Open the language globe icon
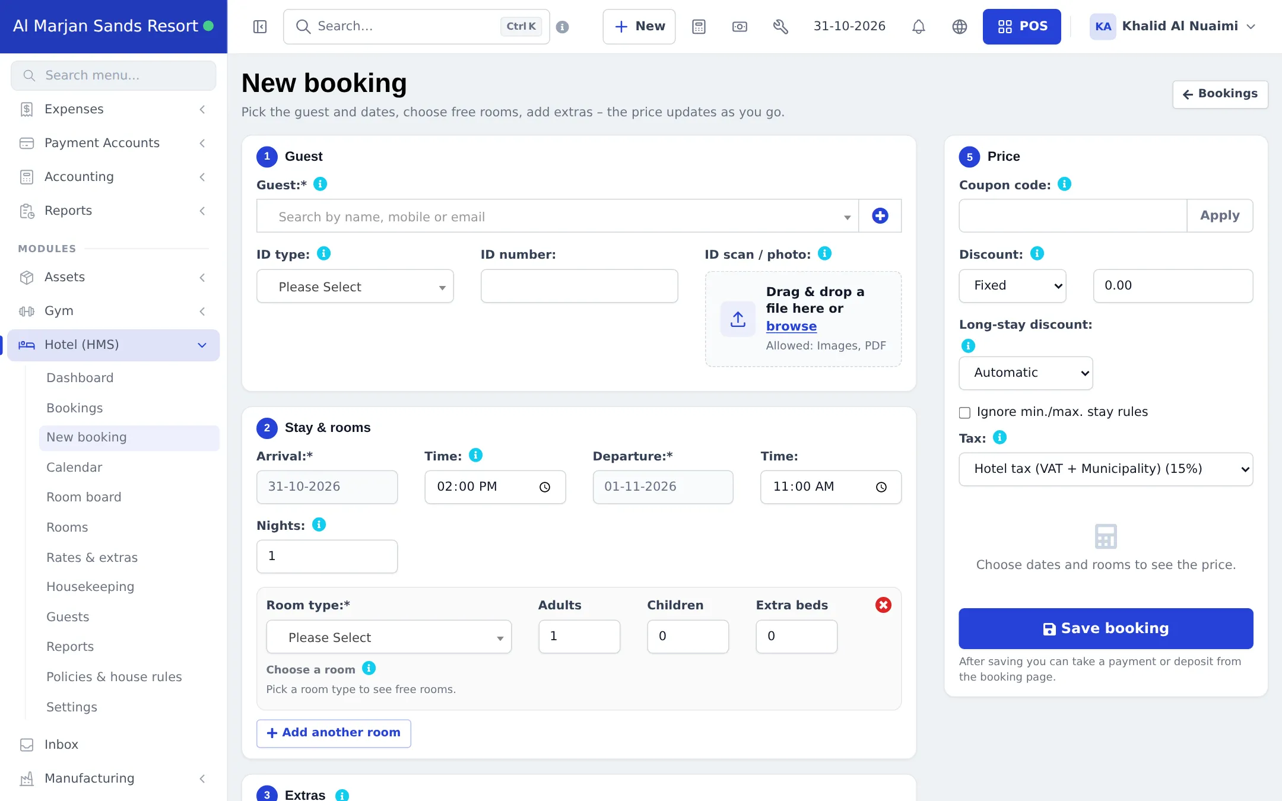 (959, 27)
